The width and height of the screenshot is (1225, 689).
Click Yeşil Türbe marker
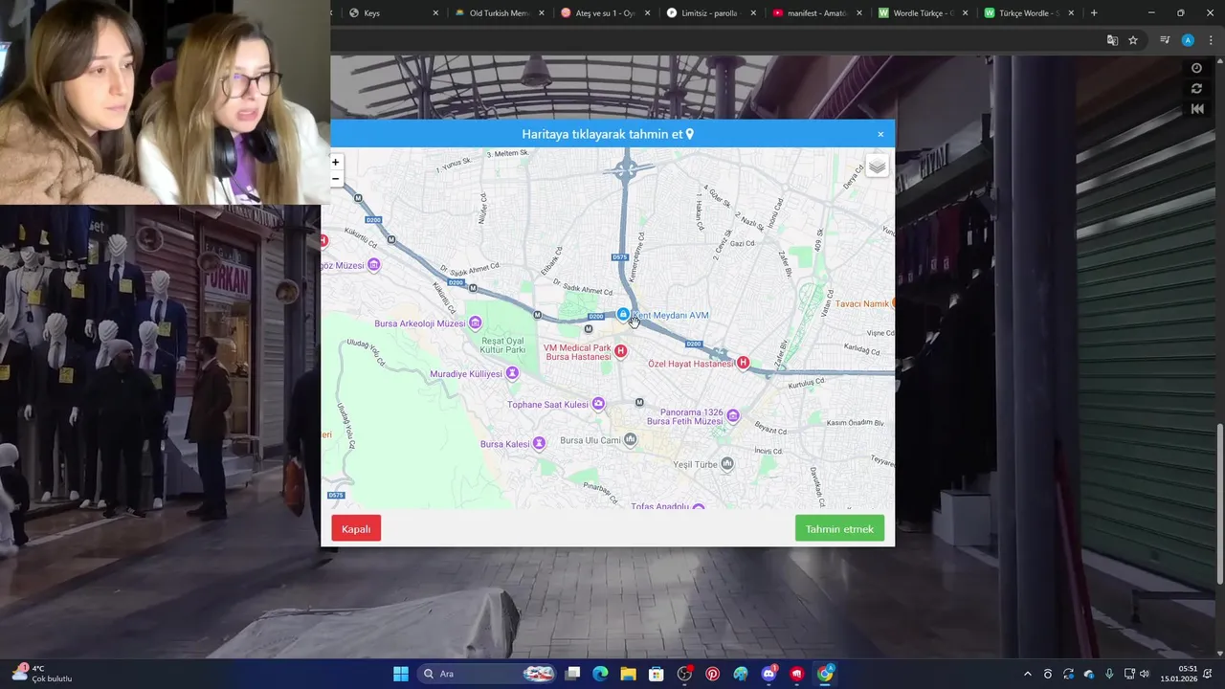(727, 464)
